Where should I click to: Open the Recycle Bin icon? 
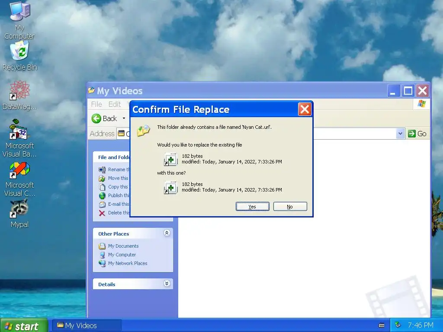click(19, 56)
